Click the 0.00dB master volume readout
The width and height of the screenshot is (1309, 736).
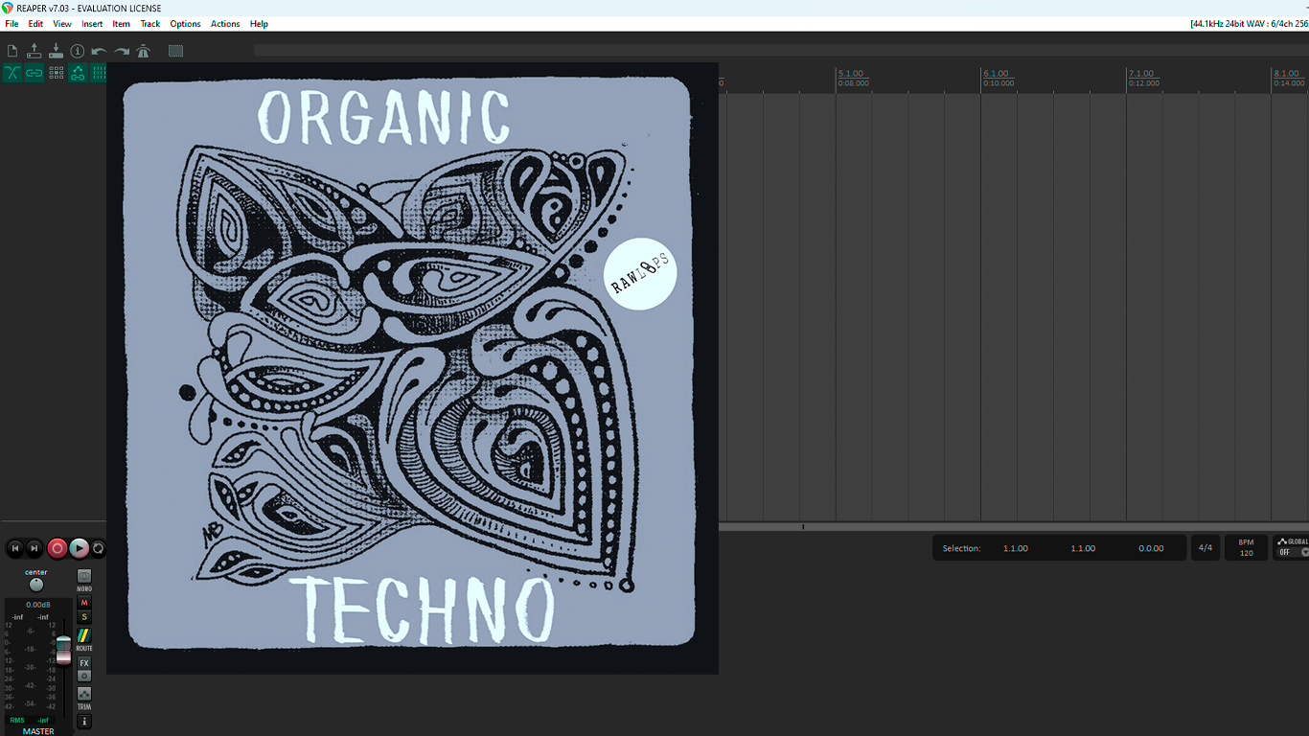click(37, 605)
